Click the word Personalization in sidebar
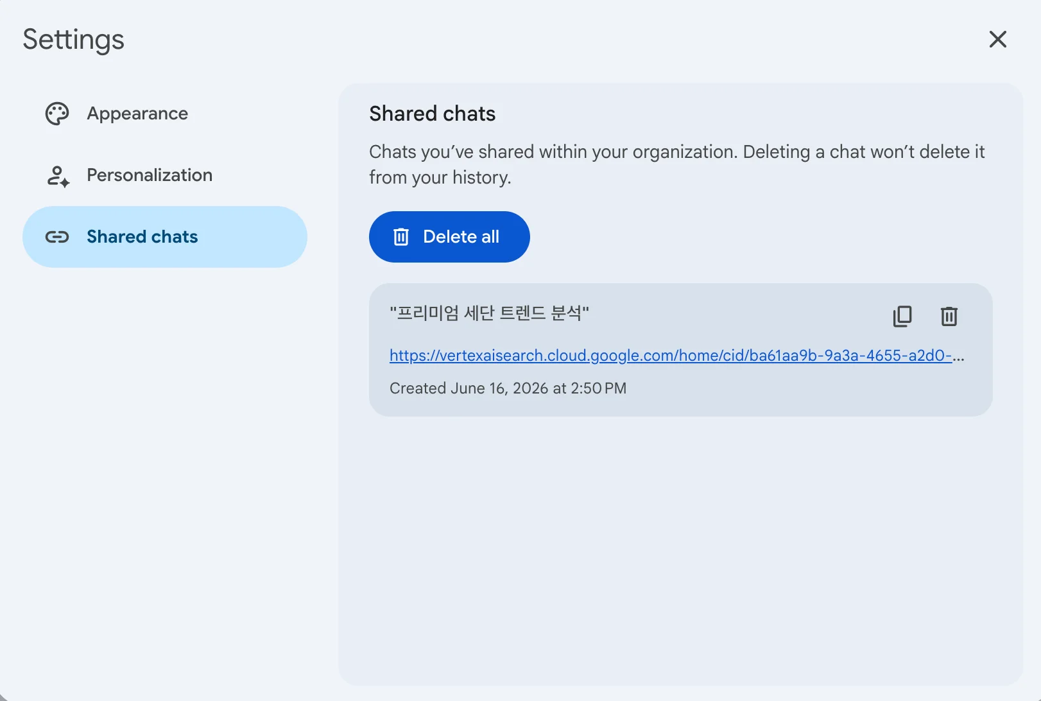The width and height of the screenshot is (1041, 701). click(150, 175)
